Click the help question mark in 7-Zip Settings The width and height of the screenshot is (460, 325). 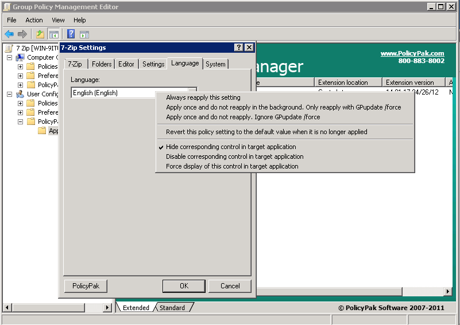pyautogui.click(x=239, y=48)
